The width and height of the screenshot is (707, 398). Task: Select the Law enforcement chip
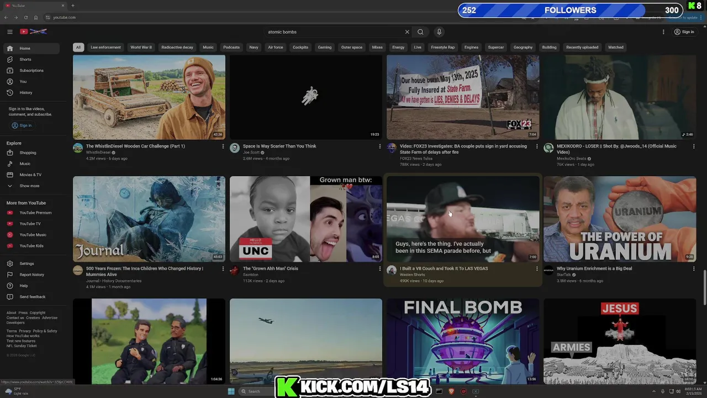tap(105, 47)
